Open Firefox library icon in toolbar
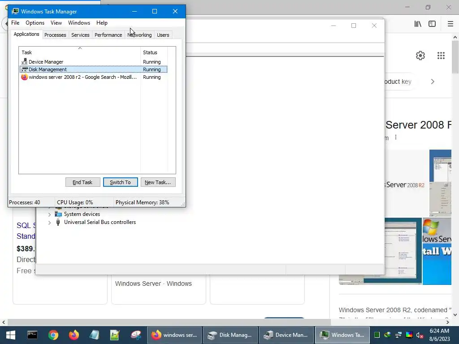The image size is (459, 344). 418,24
